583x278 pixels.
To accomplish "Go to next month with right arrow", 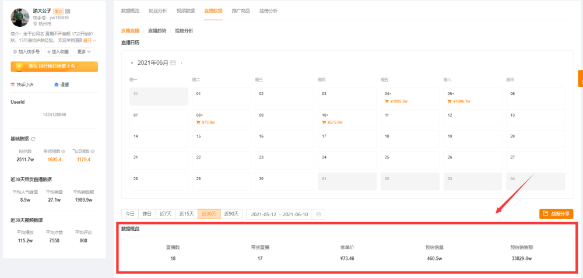I will pos(181,63).
